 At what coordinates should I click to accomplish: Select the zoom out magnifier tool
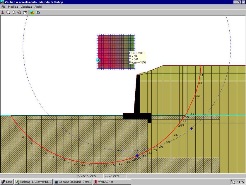[x=14, y=12]
